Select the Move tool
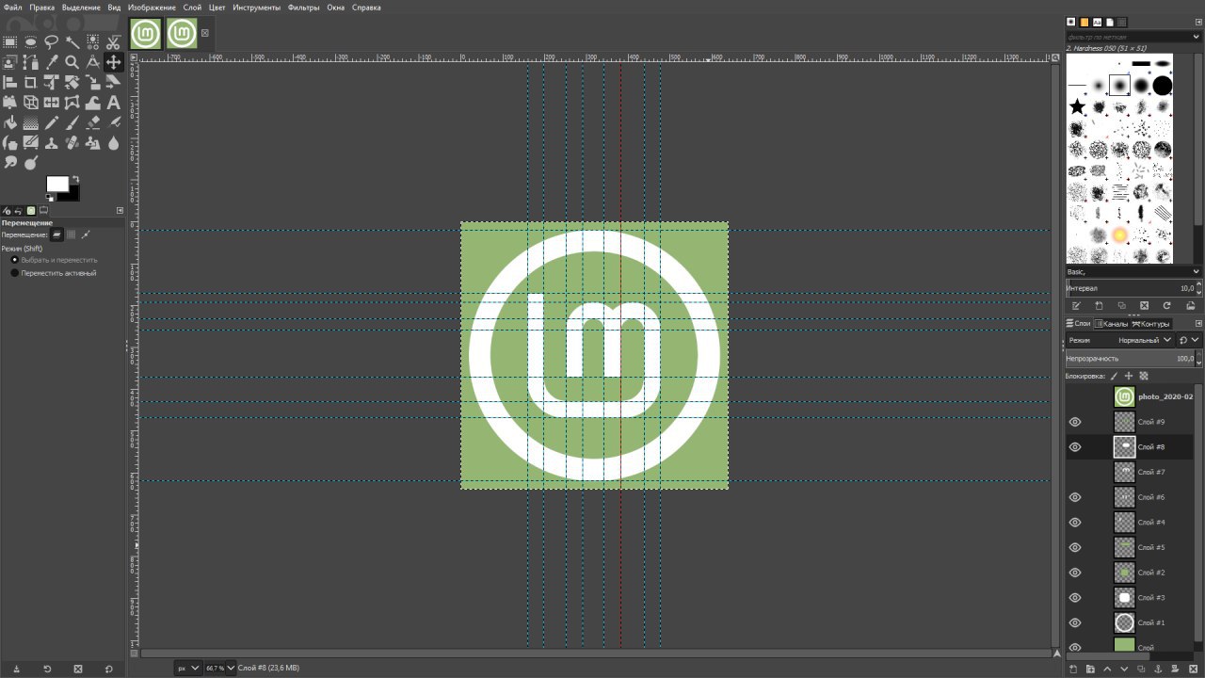This screenshot has width=1205, height=678. pos(114,62)
